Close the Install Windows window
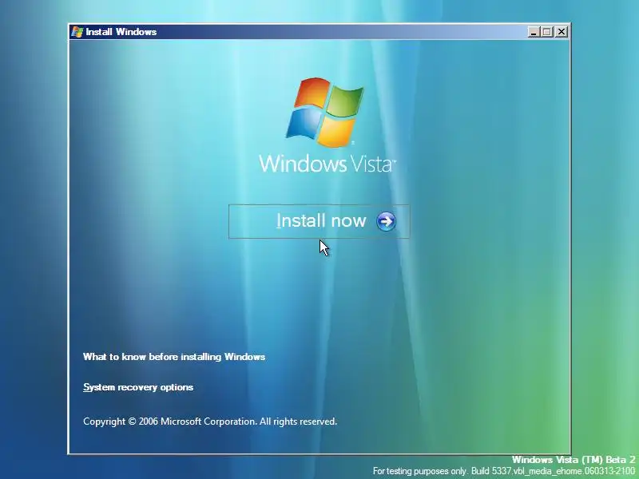 pyautogui.click(x=562, y=32)
